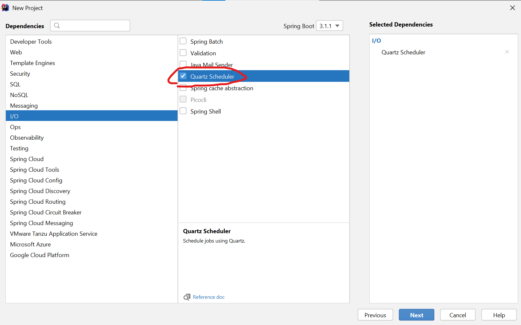Open the Spring Cloud Circuit Breaker category
Image resolution: width=521 pixels, height=325 pixels.
(92, 212)
